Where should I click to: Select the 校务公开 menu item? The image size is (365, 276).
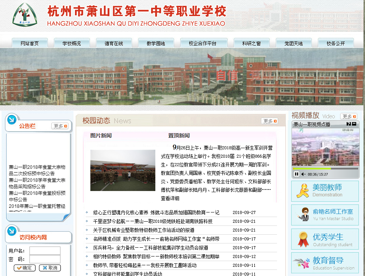point(336,43)
